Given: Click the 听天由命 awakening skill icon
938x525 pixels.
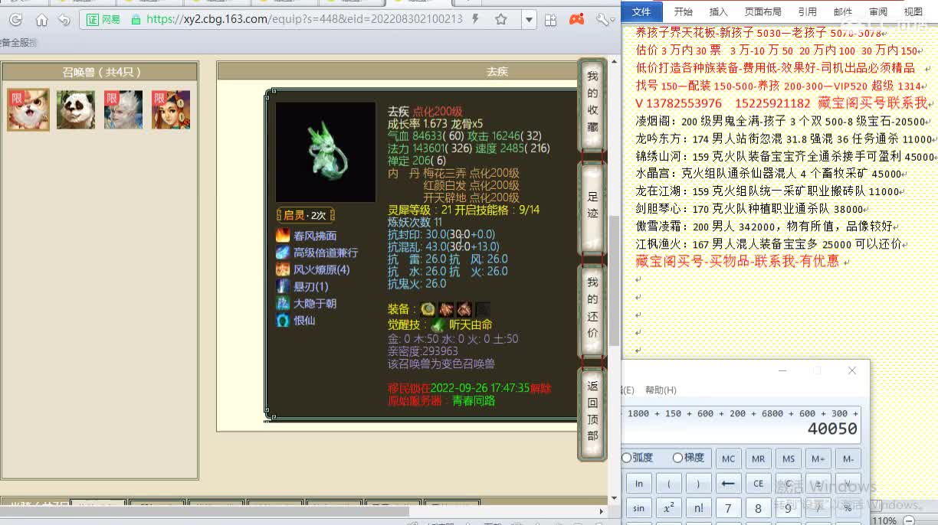Looking at the screenshot, I should pos(438,325).
